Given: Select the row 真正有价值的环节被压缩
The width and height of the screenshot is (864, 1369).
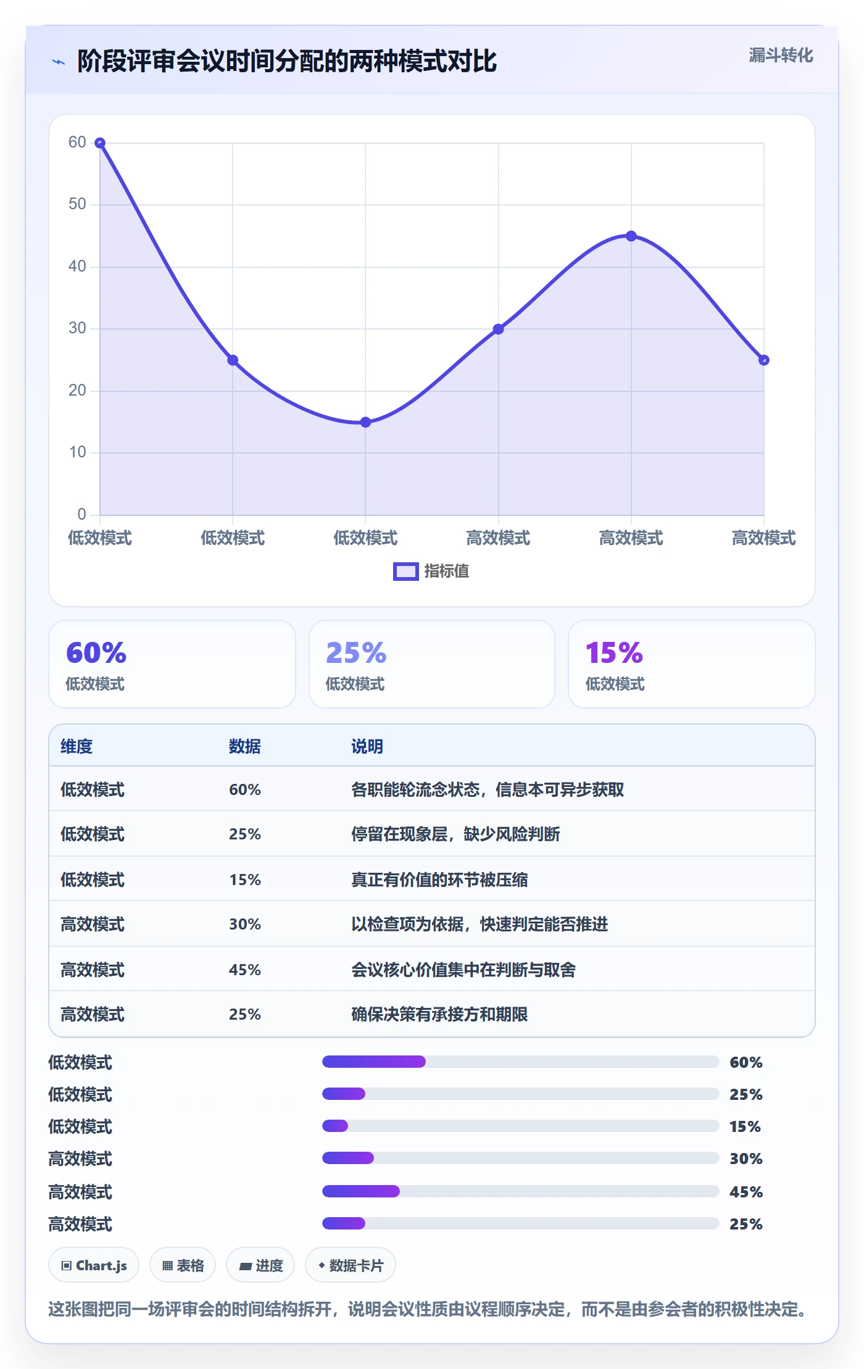Looking at the screenshot, I should pos(432,879).
